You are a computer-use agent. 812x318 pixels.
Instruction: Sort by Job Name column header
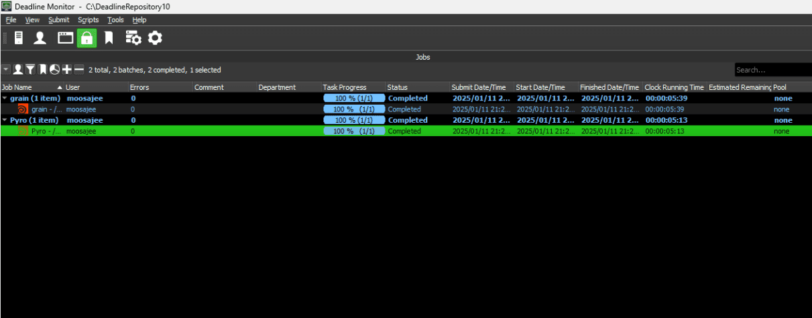[32, 87]
